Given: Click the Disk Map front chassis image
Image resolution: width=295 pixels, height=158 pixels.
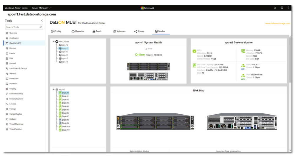Looking at the screenshot, I should 155,121.
